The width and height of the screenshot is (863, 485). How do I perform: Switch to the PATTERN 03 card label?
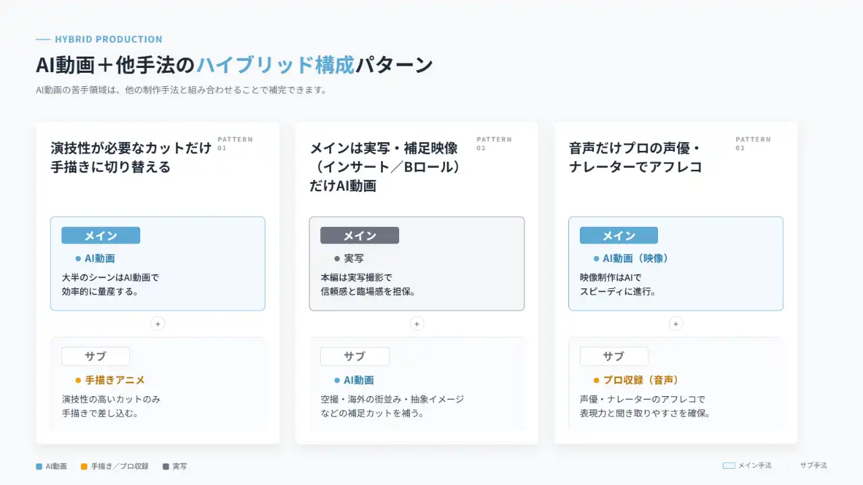tap(753, 142)
